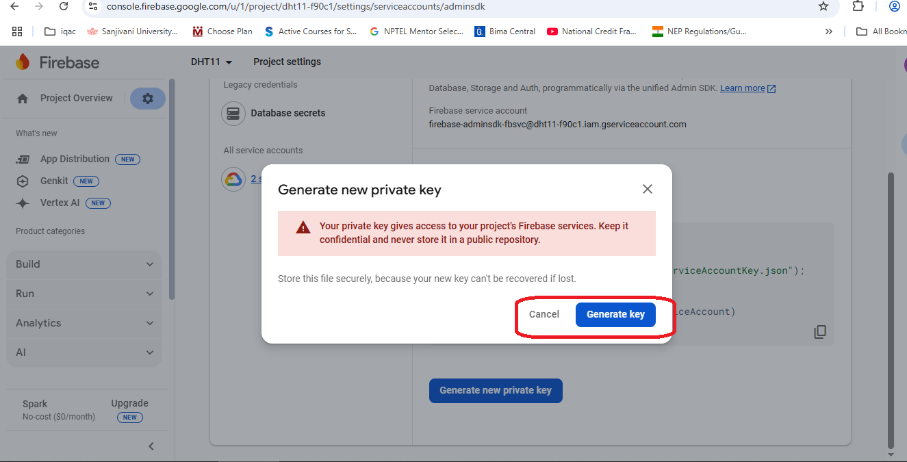Copy the code snippet with copy icon
The image size is (907, 462).
click(x=820, y=332)
